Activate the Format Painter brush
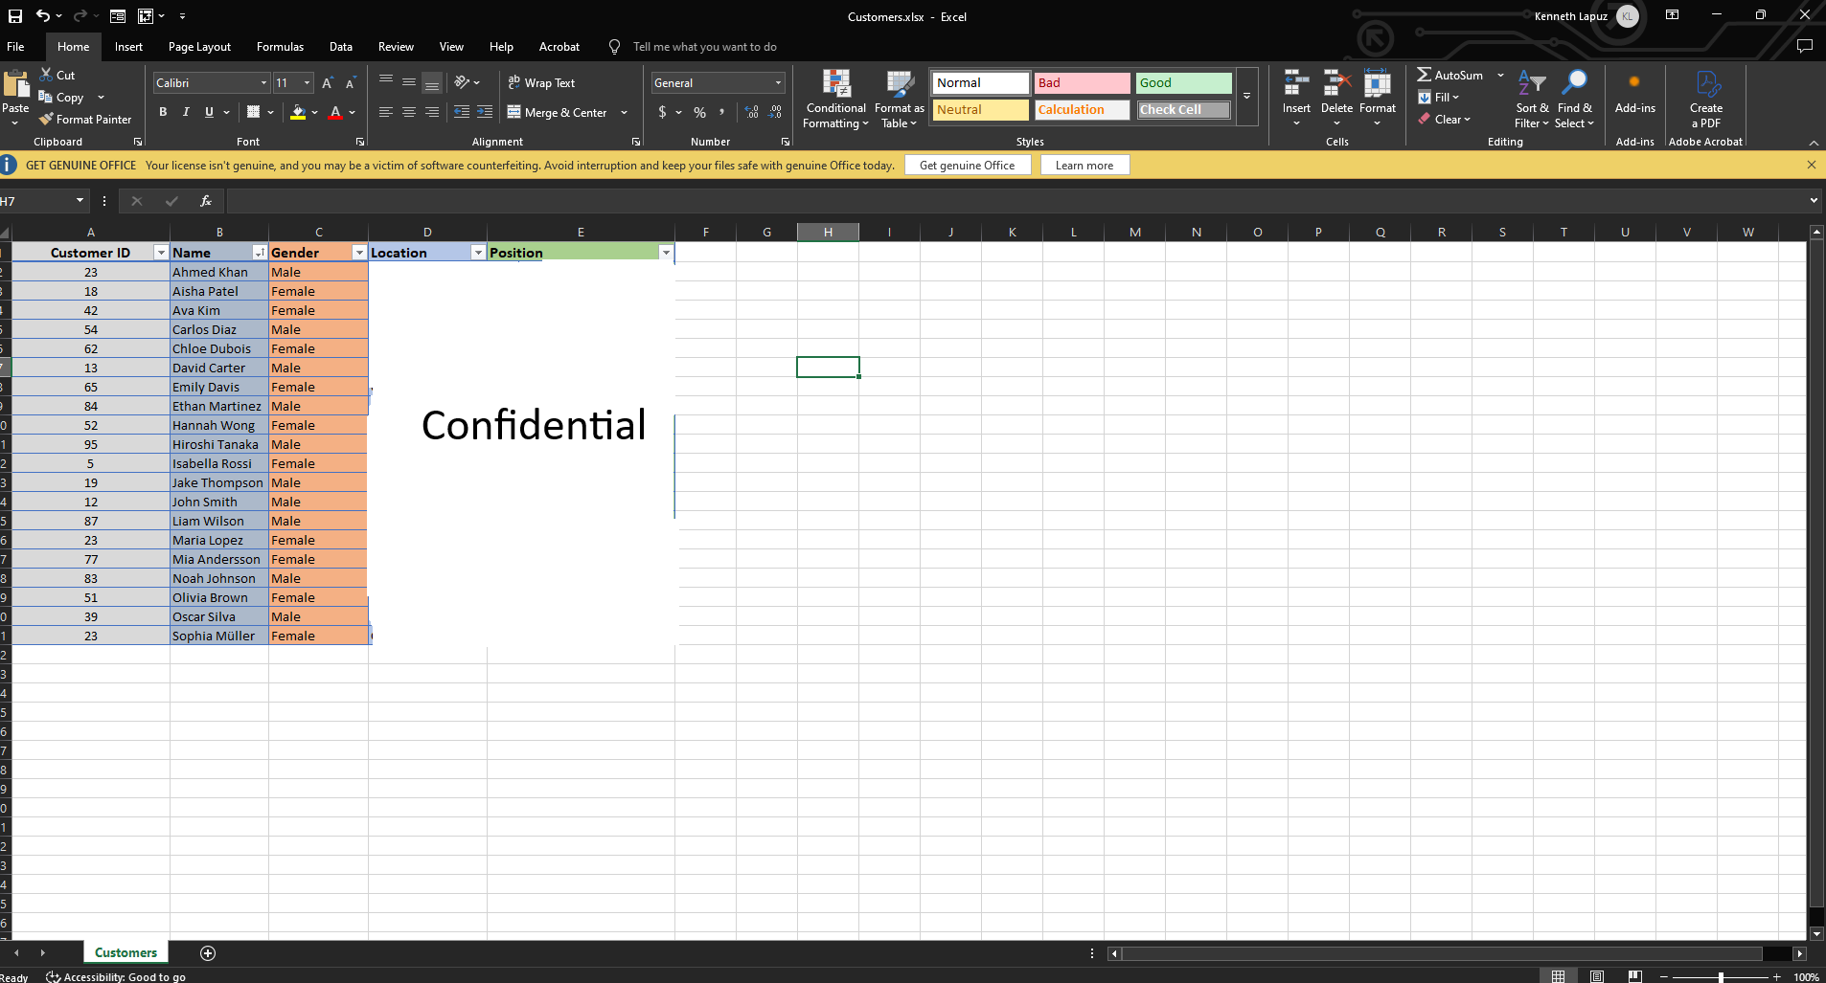 tap(46, 119)
